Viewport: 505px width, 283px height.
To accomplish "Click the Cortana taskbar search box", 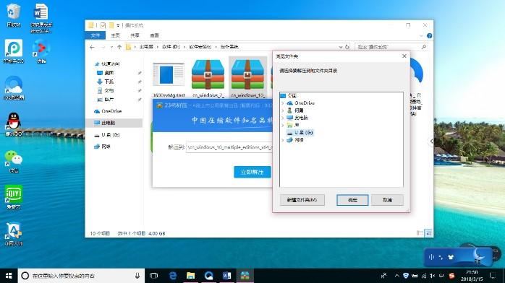I will (80, 276).
